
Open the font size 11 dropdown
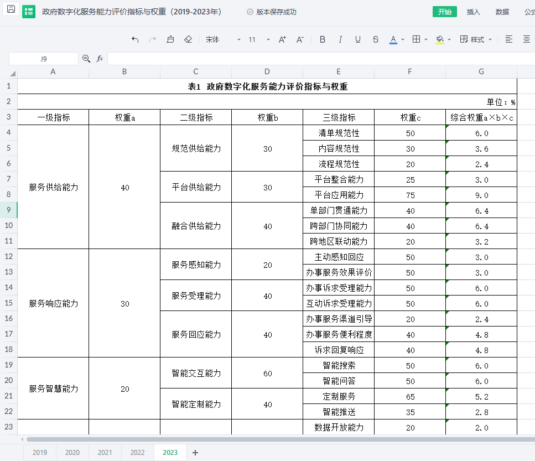259,39
